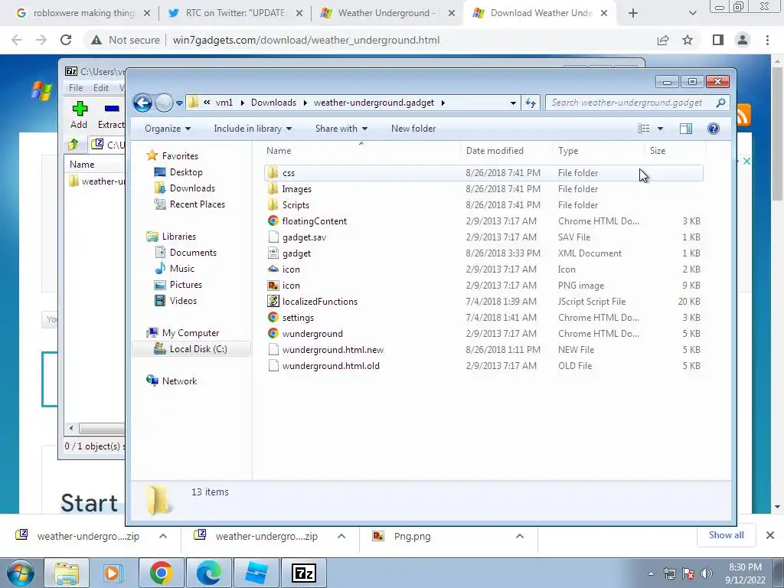Select the icon PNG image file
The height and width of the screenshot is (588, 784).
(484, 285)
